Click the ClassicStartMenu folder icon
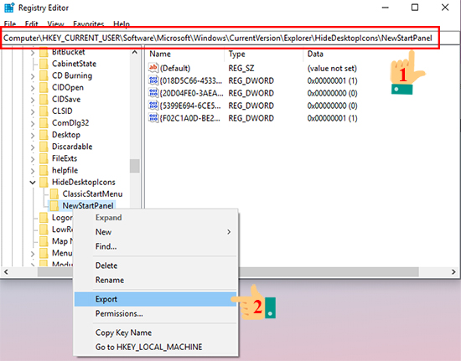The height and width of the screenshot is (361, 461). pyautogui.click(x=54, y=193)
